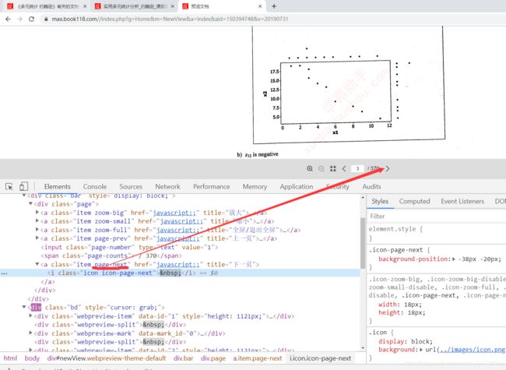506x370 pixels.
Task: Open the Console panel tab
Action: [95, 187]
